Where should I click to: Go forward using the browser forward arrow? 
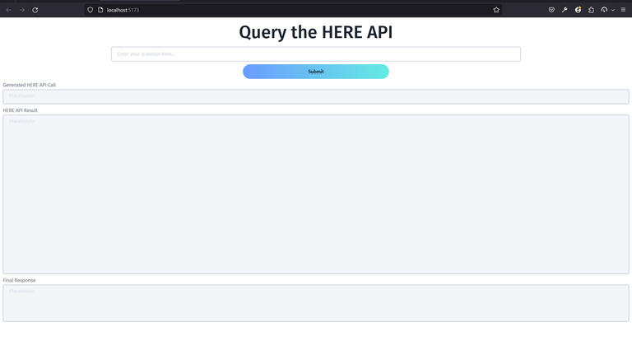coord(22,10)
